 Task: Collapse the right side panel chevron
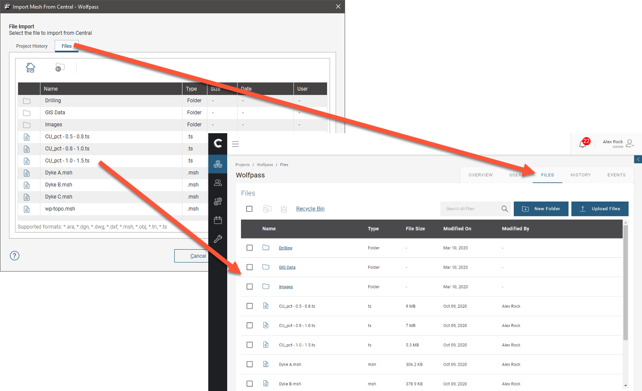(x=638, y=159)
